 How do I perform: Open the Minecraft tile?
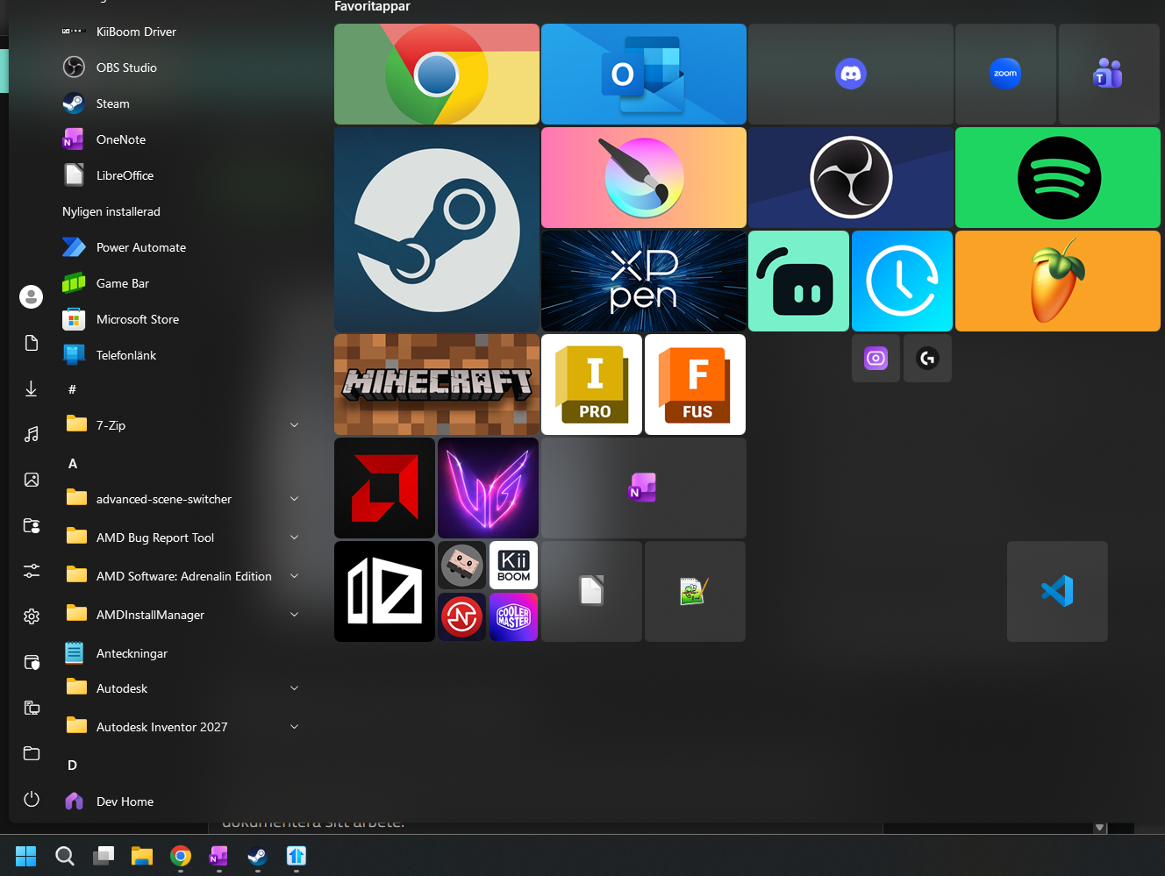437,385
